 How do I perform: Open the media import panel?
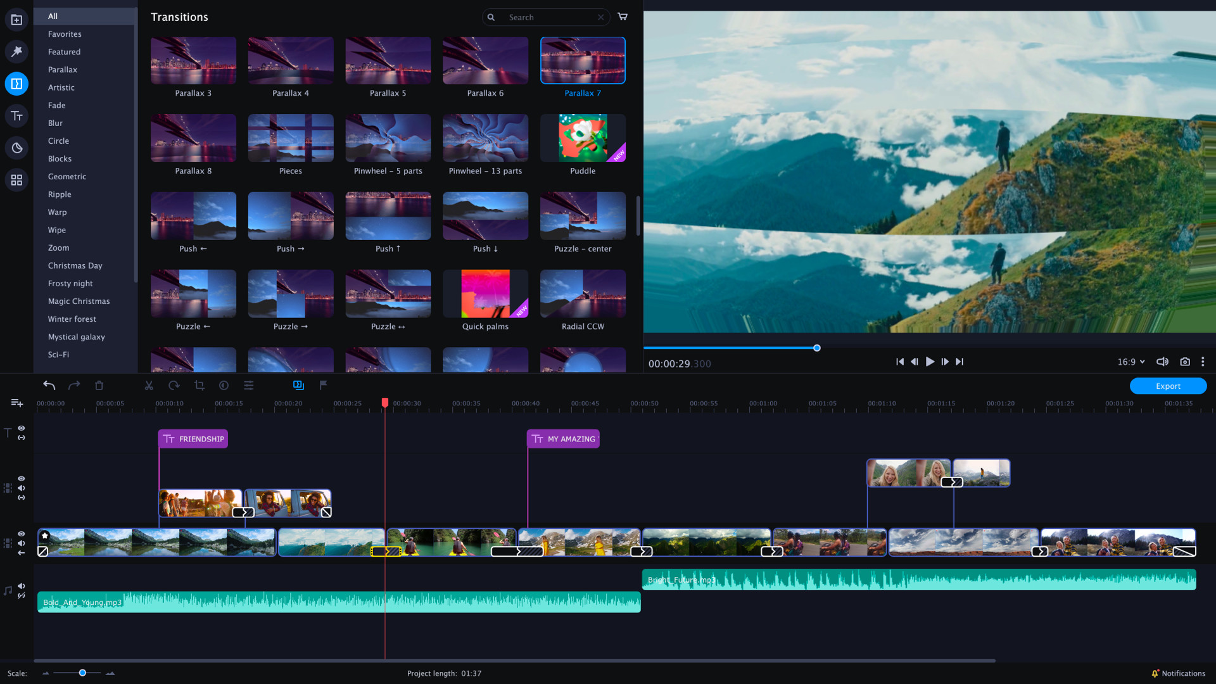16,19
